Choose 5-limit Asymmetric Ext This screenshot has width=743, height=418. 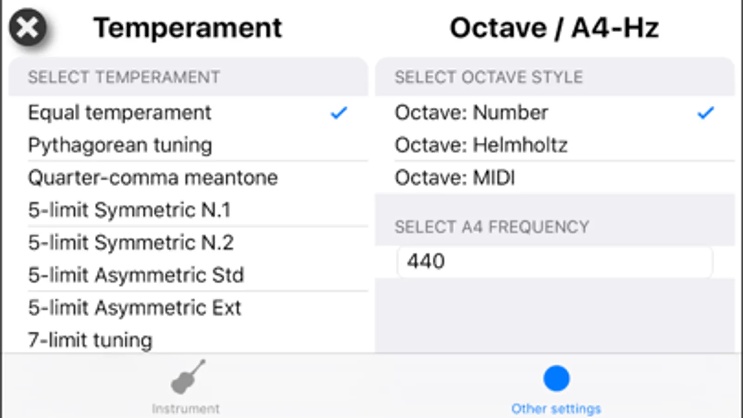[x=188, y=307]
